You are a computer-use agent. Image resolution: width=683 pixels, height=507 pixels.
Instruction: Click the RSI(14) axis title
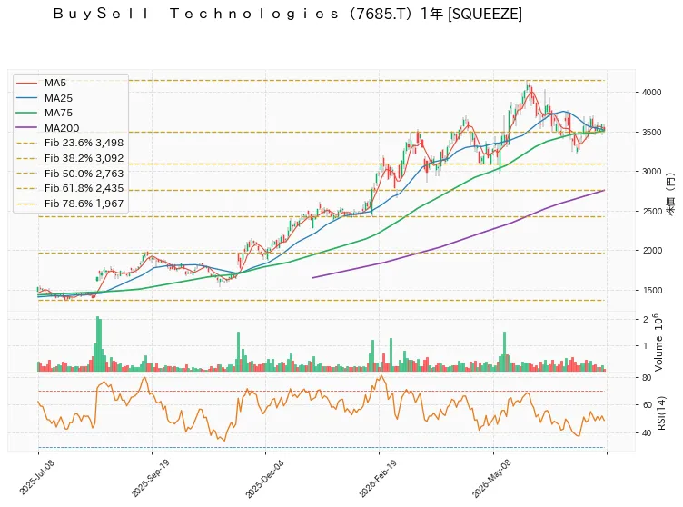point(661,413)
